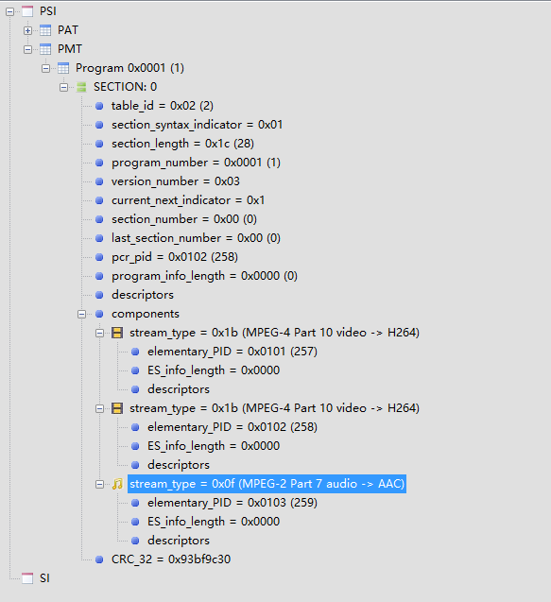Select 'section_number = 0x00 (0)' row
The width and height of the screenshot is (551, 602).
click(184, 219)
